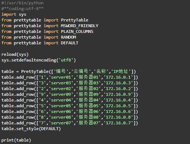The width and height of the screenshot is (190, 144).
Task: Click the '172.16.0.2' string
Action: tap(118, 89)
